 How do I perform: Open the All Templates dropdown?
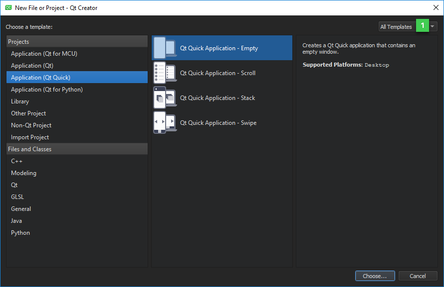(x=397, y=27)
